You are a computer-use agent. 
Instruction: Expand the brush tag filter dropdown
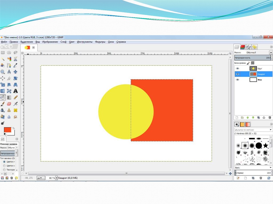pos(271,130)
